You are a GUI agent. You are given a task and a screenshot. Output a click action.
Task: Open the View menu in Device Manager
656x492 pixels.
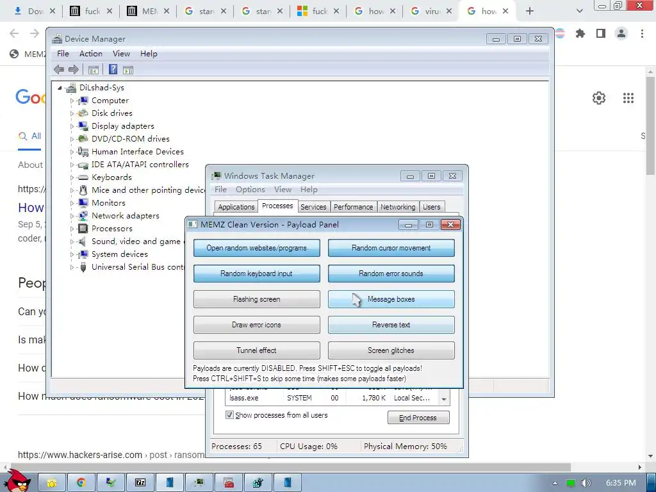click(x=121, y=54)
